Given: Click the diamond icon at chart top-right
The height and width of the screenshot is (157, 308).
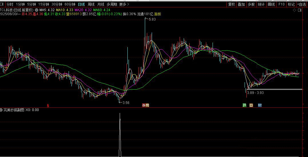Looking at the screenshot, I should tap(294, 10).
